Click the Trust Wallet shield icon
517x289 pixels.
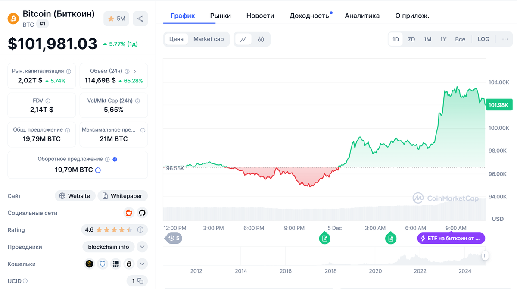point(103,264)
